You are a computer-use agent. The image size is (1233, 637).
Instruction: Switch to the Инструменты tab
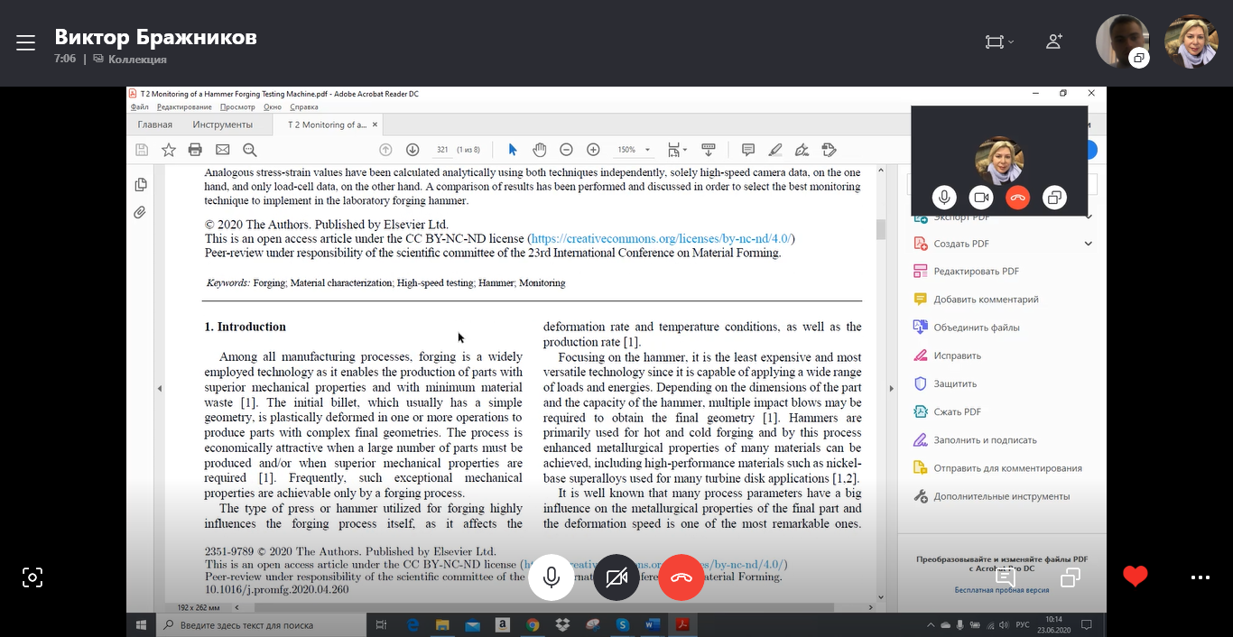[x=222, y=125]
